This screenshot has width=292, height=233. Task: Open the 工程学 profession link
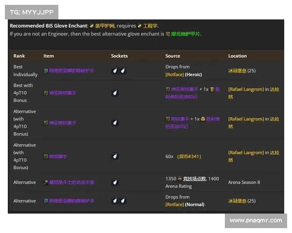[x=150, y=26]
